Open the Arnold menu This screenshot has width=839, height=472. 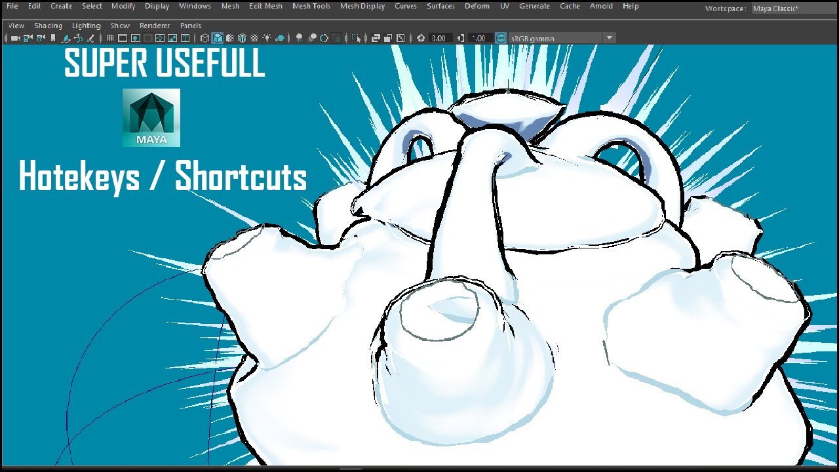point(601,6)
